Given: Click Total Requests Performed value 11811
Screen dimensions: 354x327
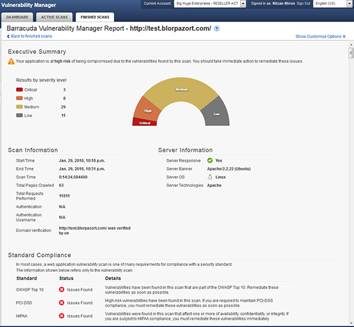Looking at the screenshot, I should click(64, 196).
